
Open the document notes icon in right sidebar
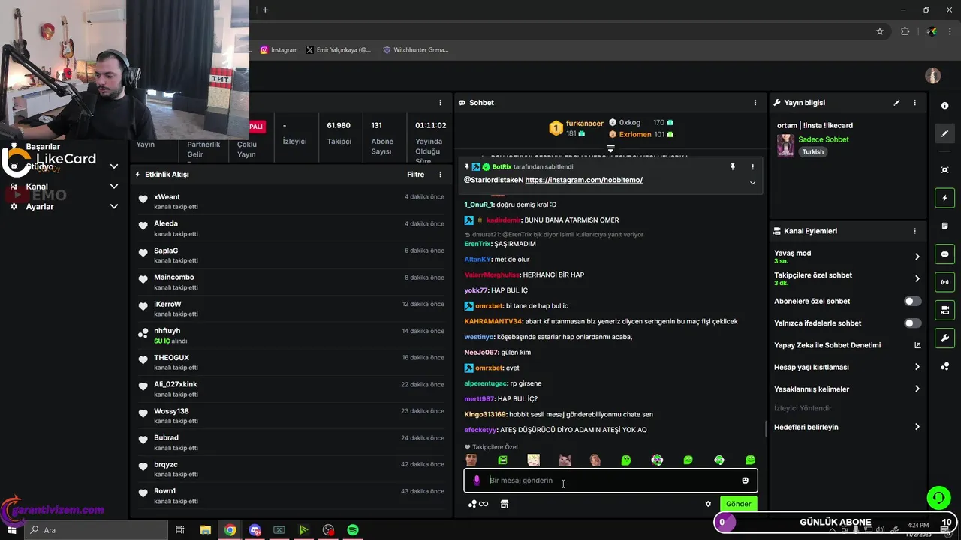pos(944,226)
